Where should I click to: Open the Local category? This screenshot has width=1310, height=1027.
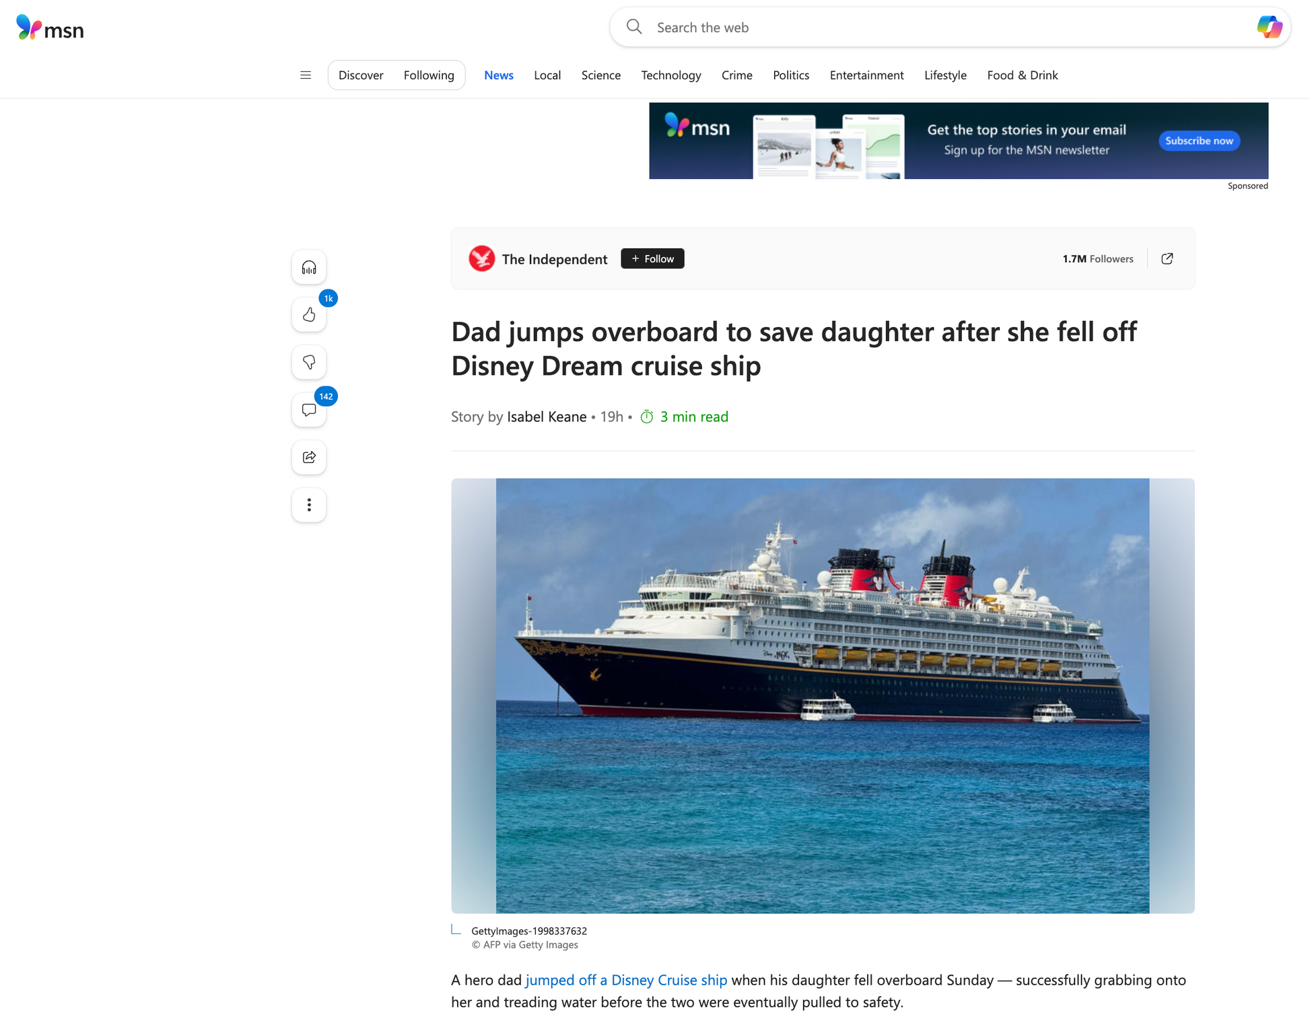[x=547, y=75]
